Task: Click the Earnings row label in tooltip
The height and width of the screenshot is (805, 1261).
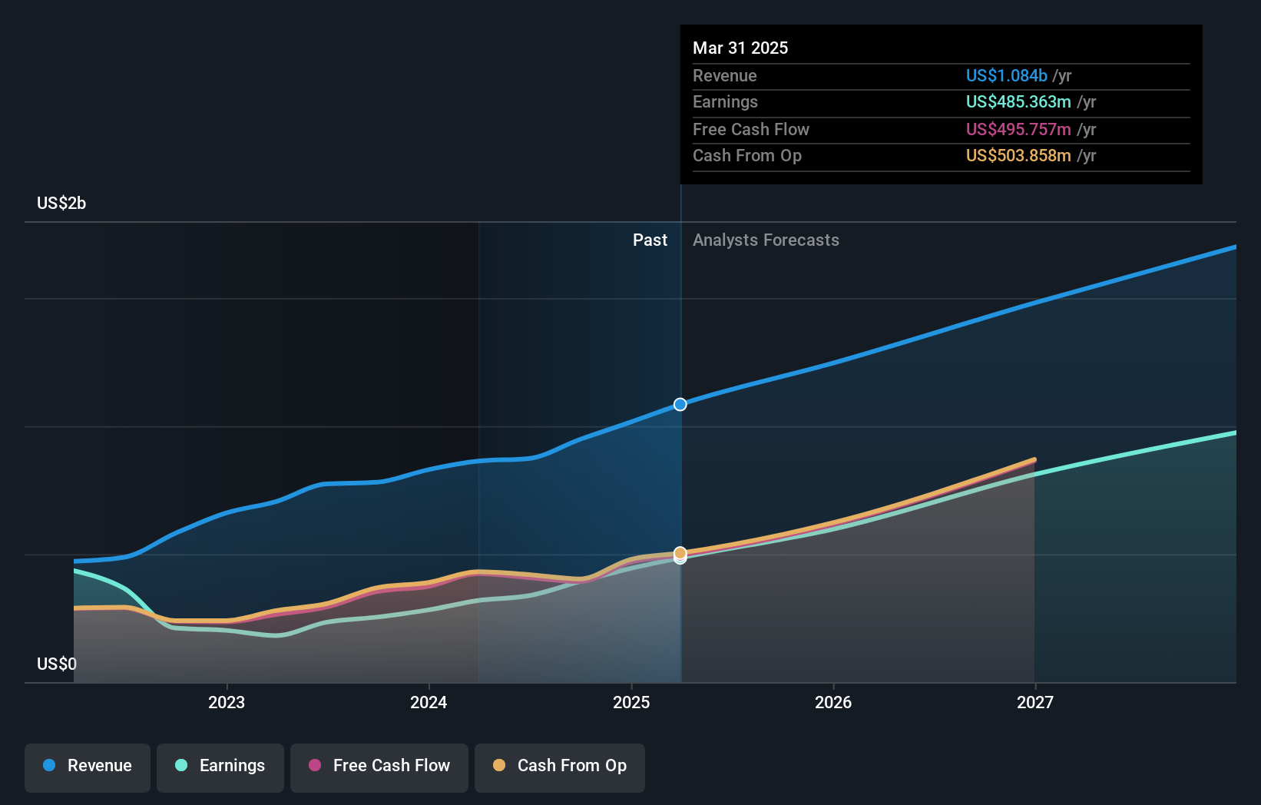Action: point(725,101)
